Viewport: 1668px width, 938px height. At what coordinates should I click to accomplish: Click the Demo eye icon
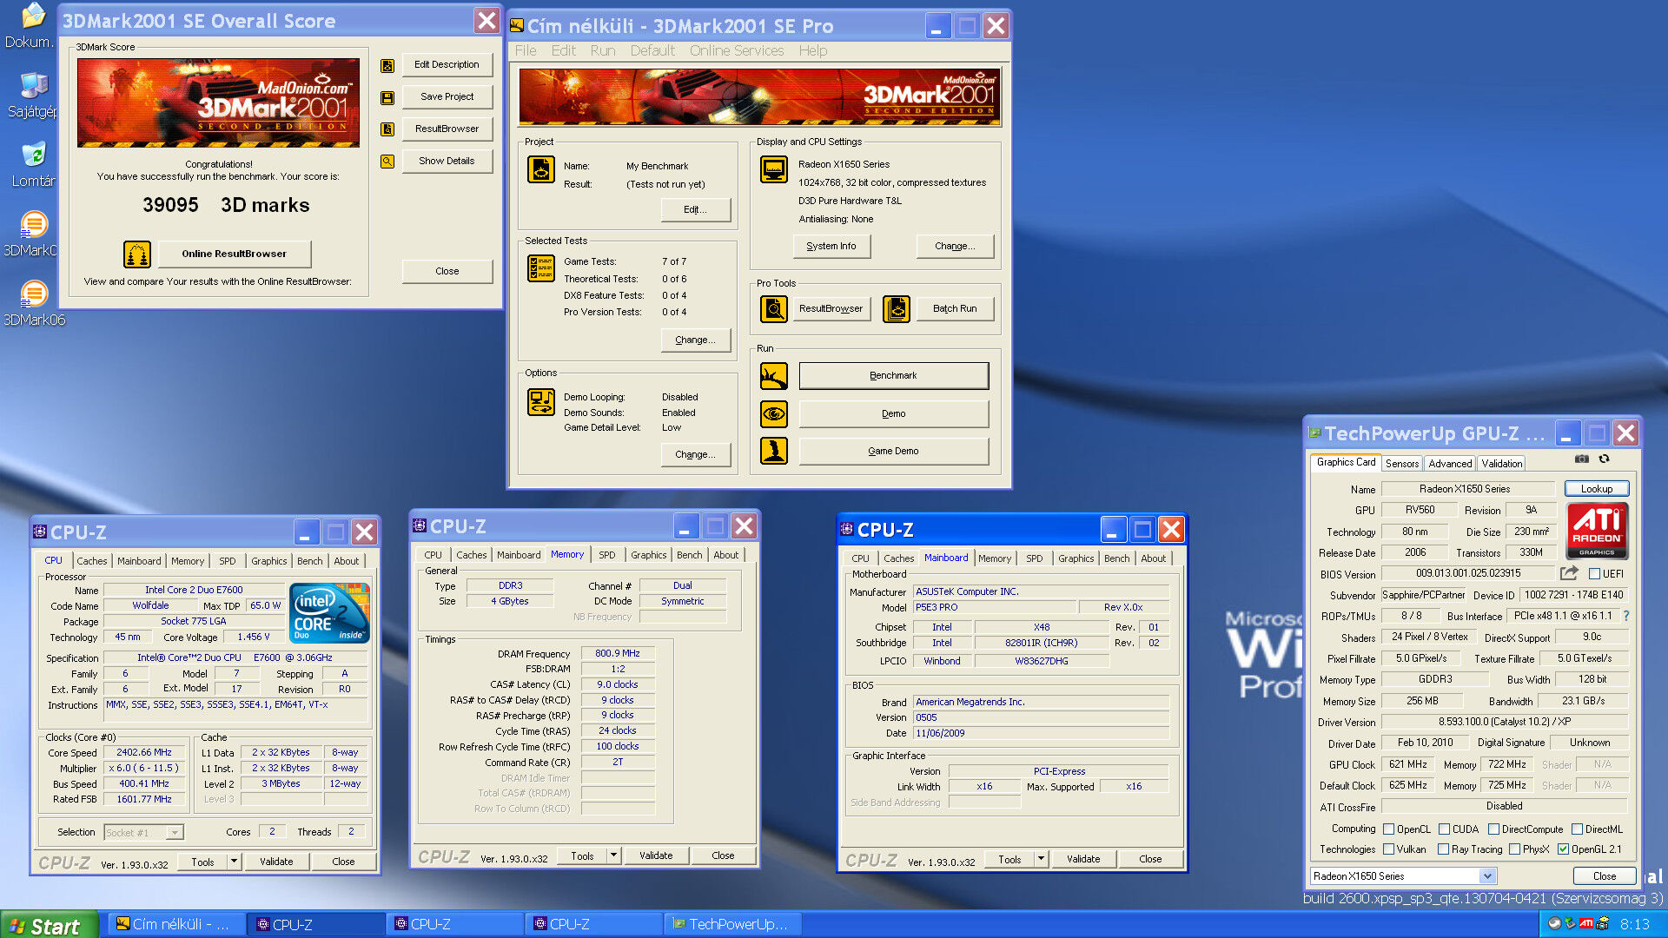point(773,413)
